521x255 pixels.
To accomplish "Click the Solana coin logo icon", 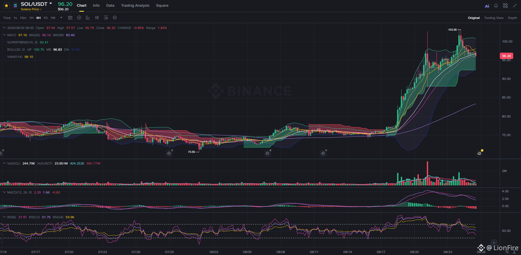I will click(x=15, y=6).
